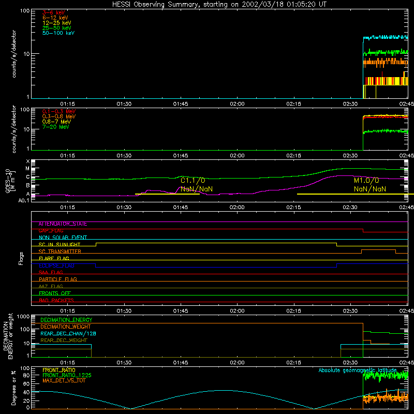Click the M1.0/0 flare annotation
414x414 pixels.
(366, 180)
